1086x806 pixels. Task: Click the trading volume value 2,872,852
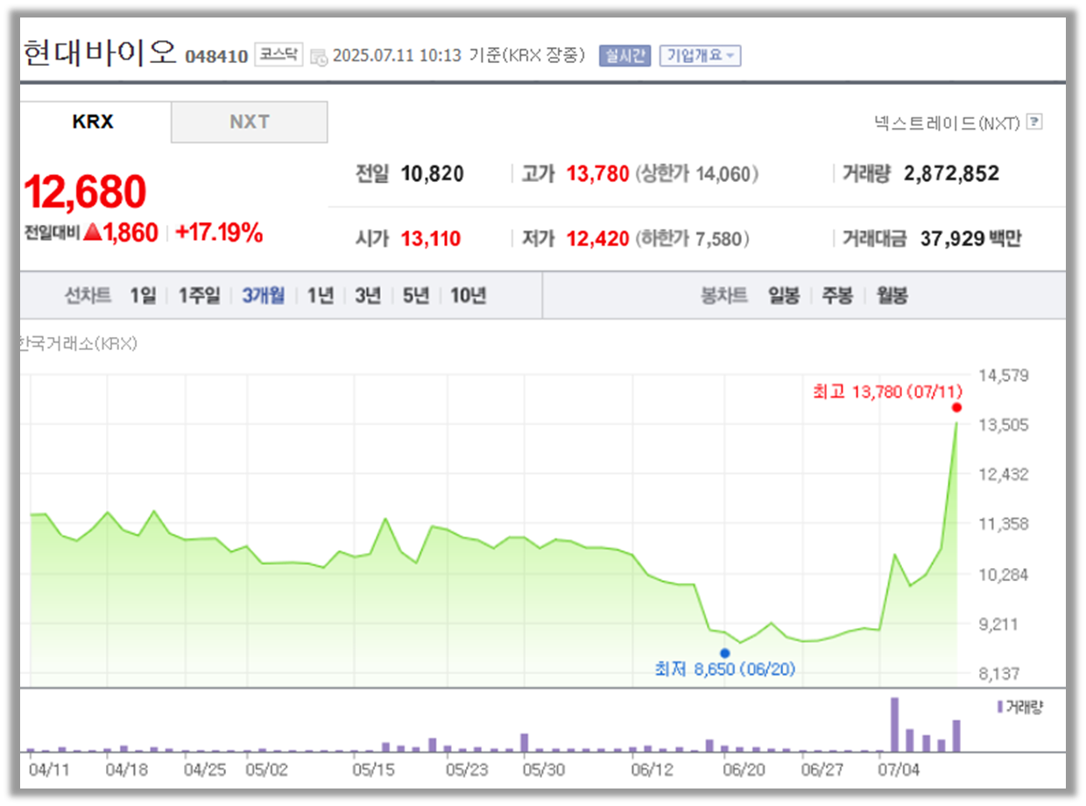951,174
